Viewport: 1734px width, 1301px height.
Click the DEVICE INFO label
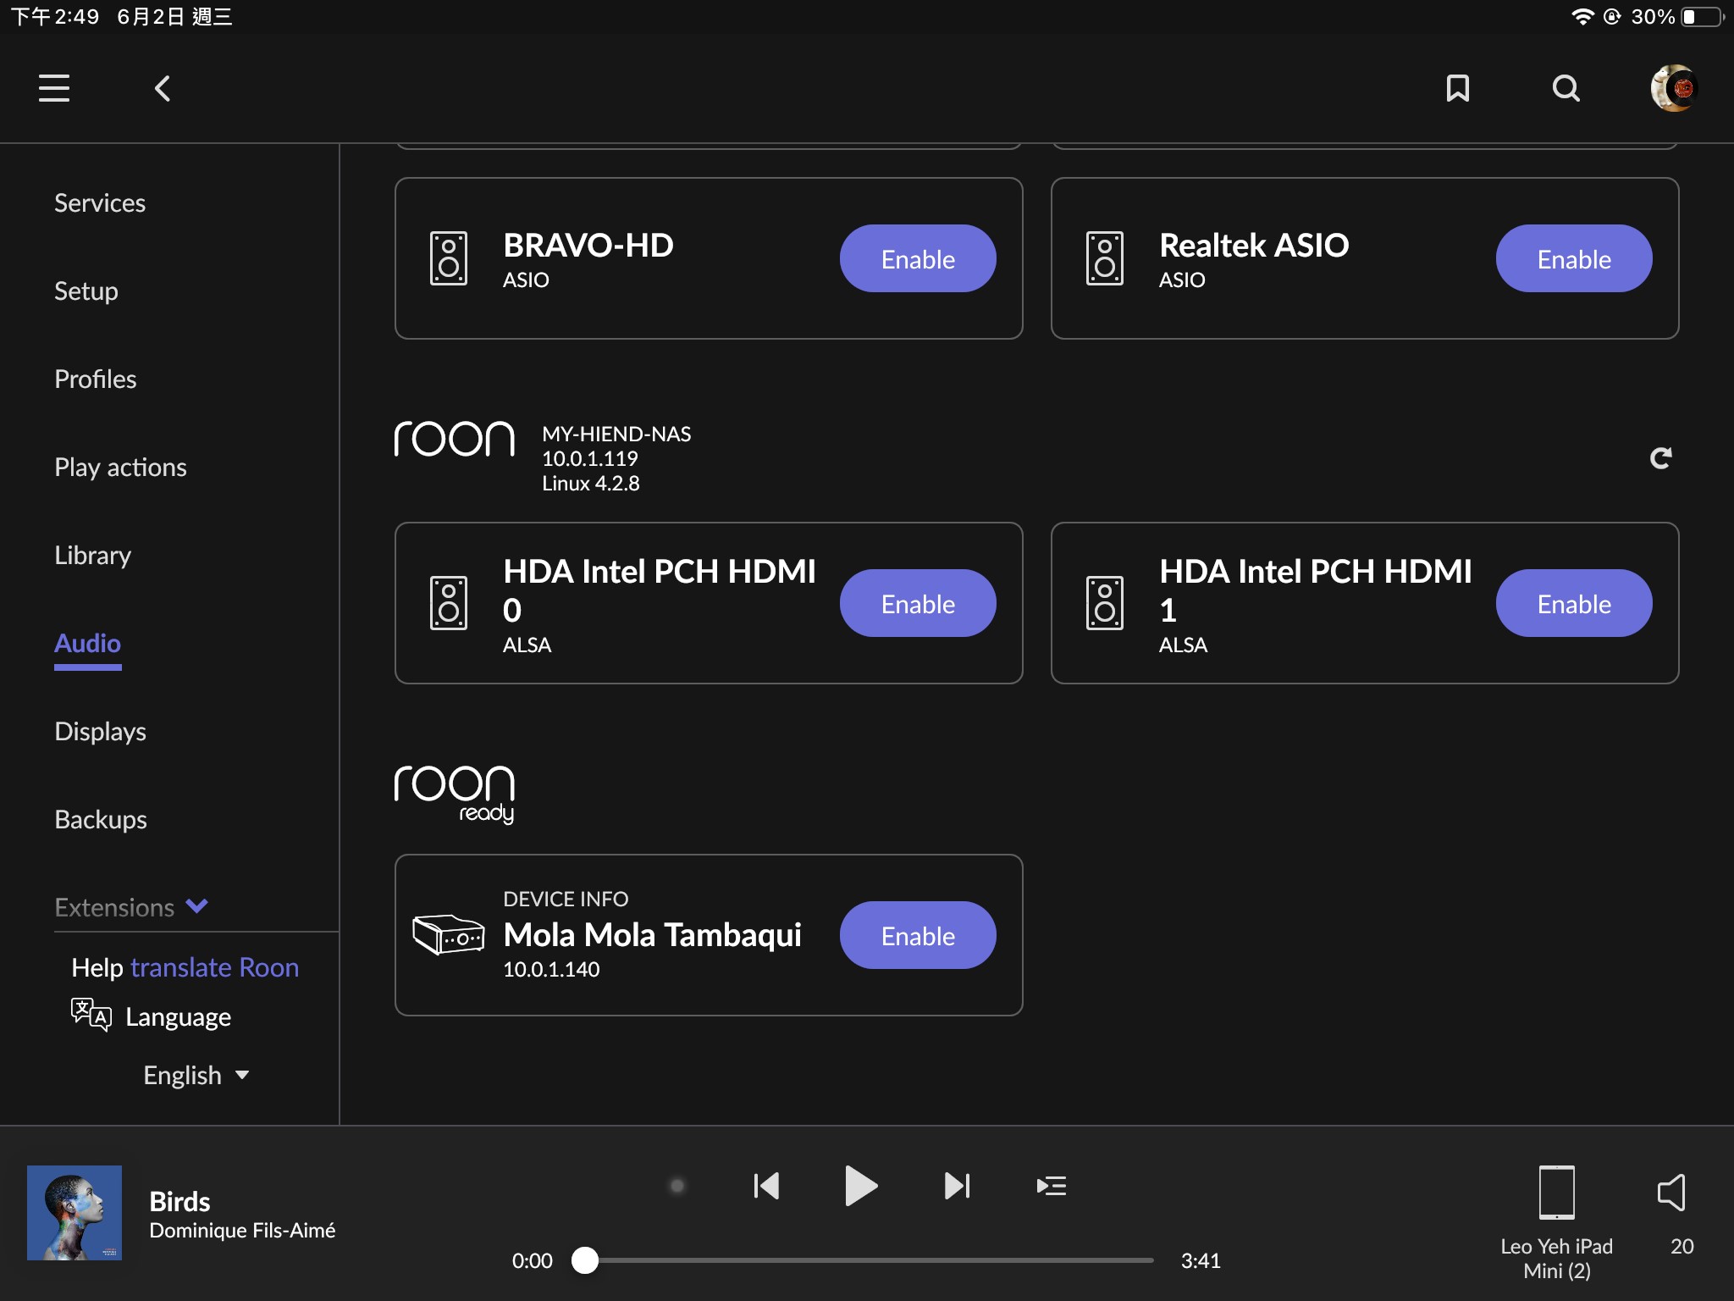[x=566, y=899]
